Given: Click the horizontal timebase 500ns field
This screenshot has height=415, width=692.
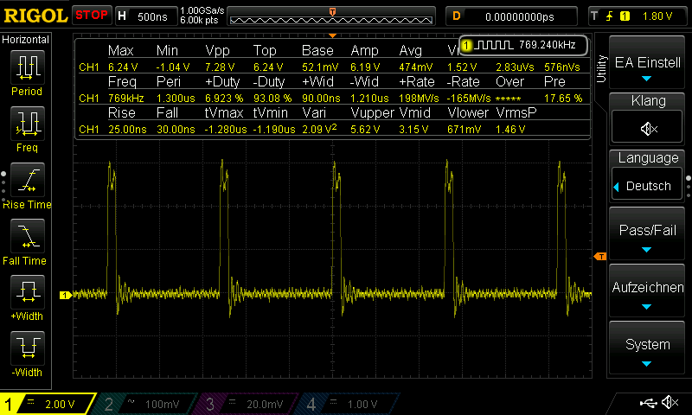Looking at the screenshot, I should 146,16.
